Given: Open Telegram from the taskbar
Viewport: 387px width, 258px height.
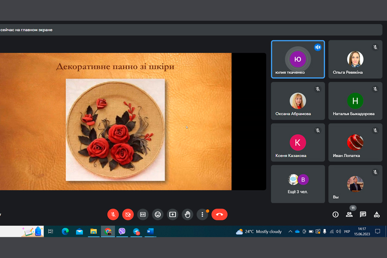Looking at the screenshot, I should 136,231.
